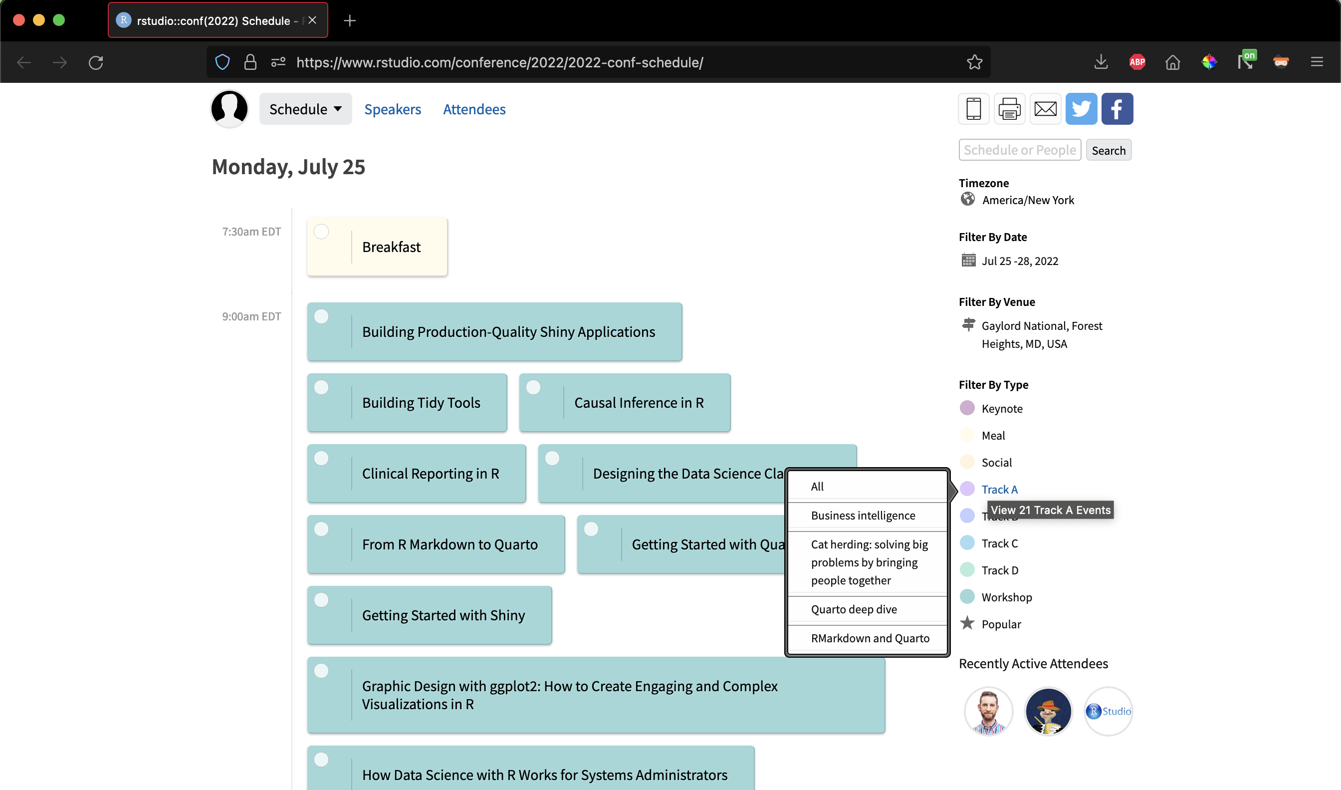Click the venue location icon
The height and width of the screenshot is (790, 1341).
(968, 325)
